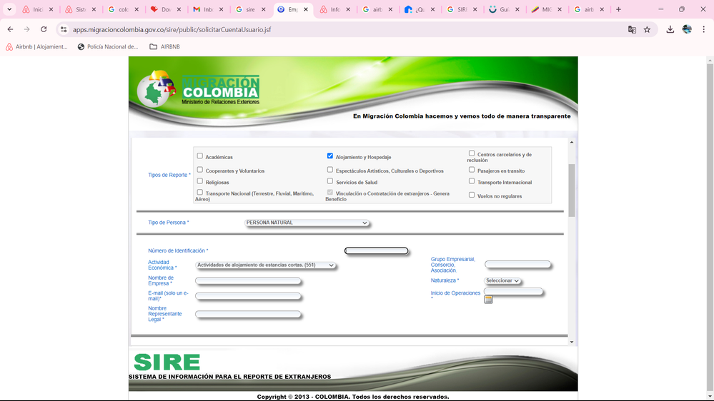Screen dimensions: 714x401
Task: Click the calendar icon for Inicio de Operaciones
Action: pyautogui.click(x=488, y=300)
